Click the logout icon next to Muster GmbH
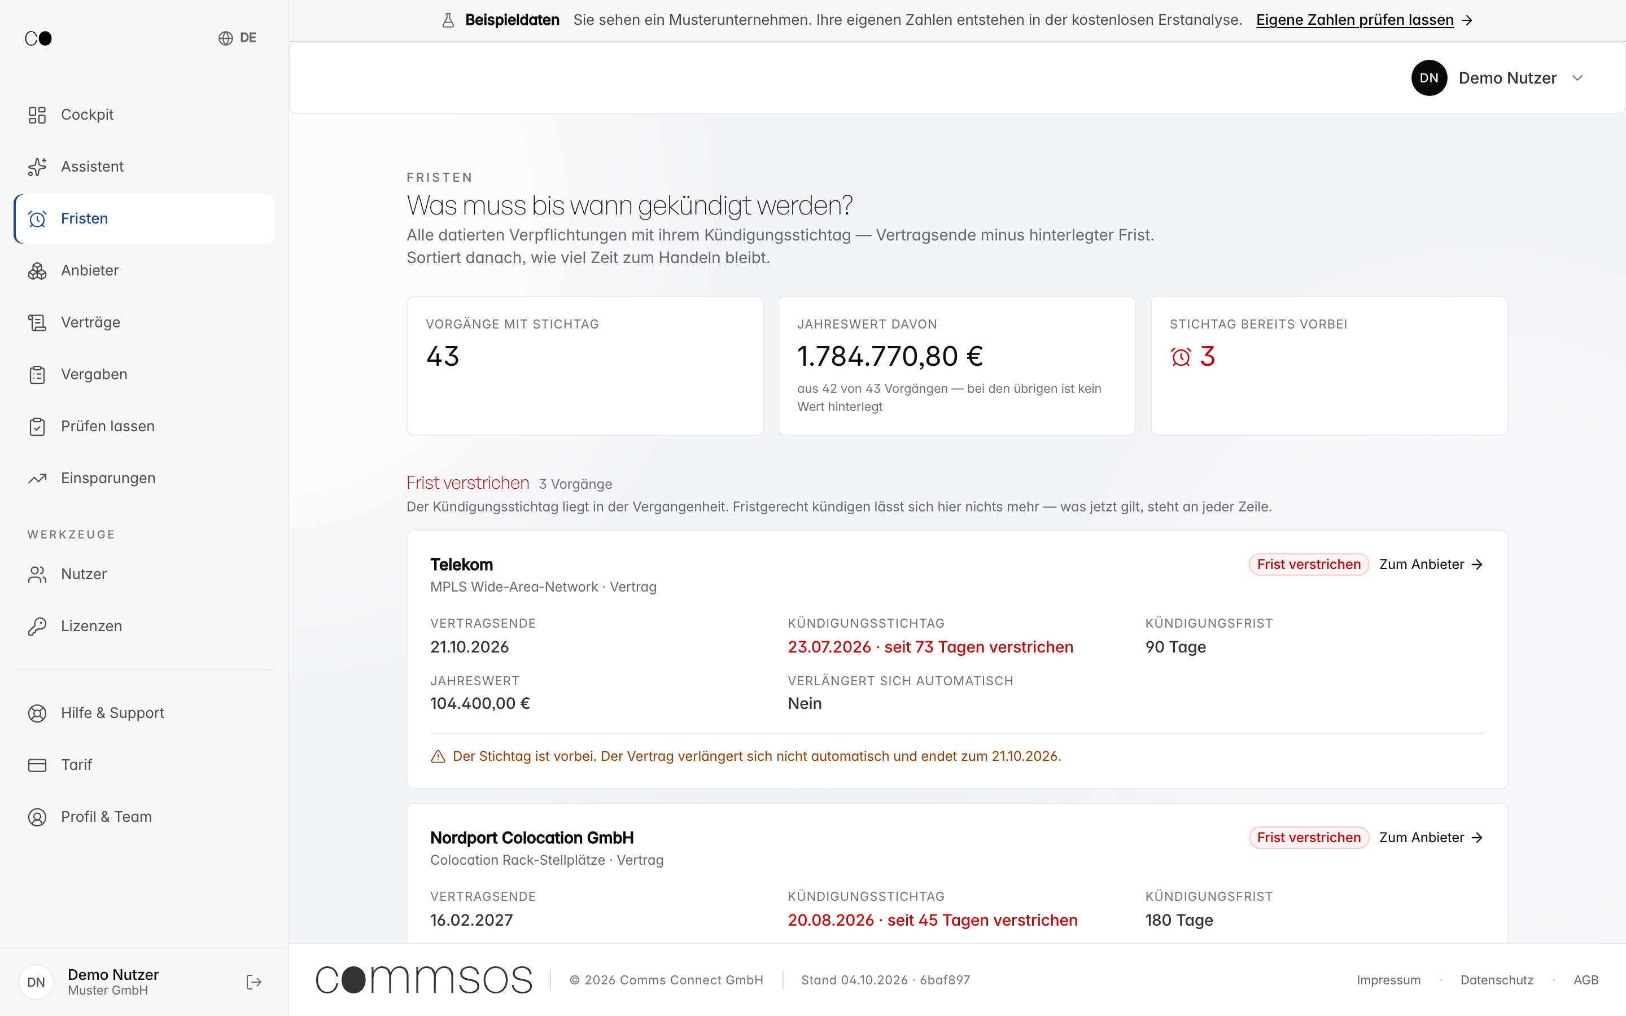The width and height of the screenshot is (1626, 1016). [254, 982]
